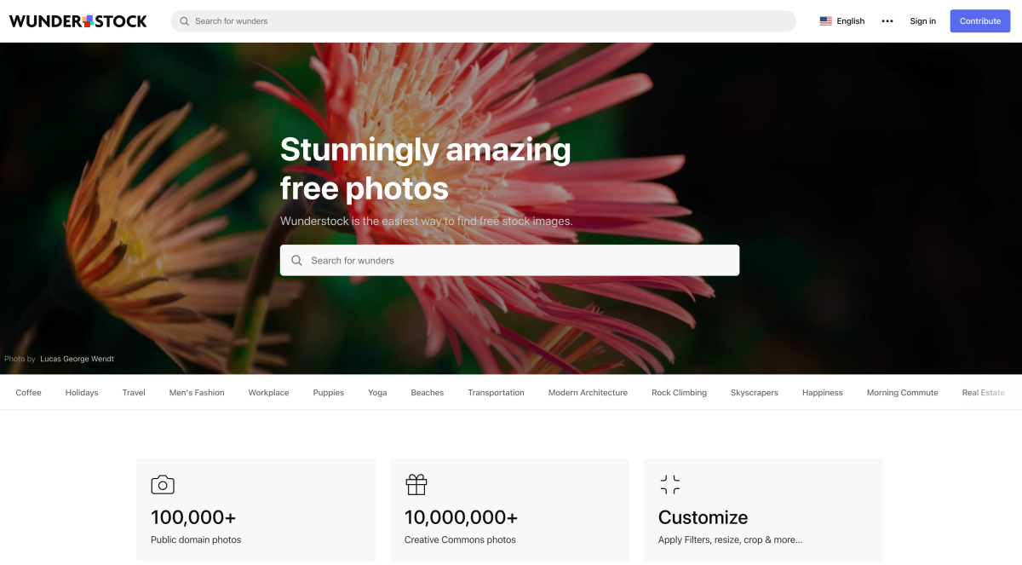Viewport: 1022px width, 565px height.
Task: Click the magnifier icon in top search bar
Action: tap(185, 21)
